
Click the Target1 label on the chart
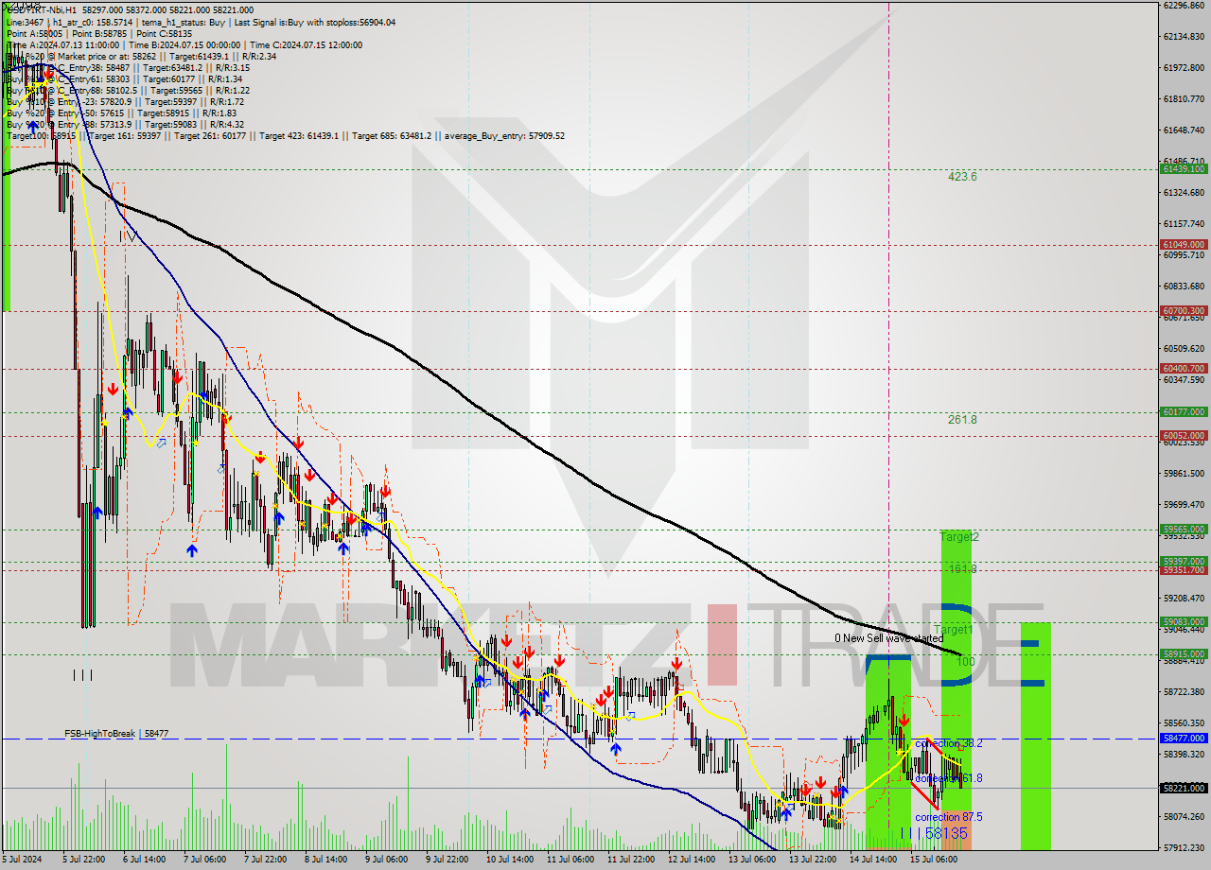953,630
